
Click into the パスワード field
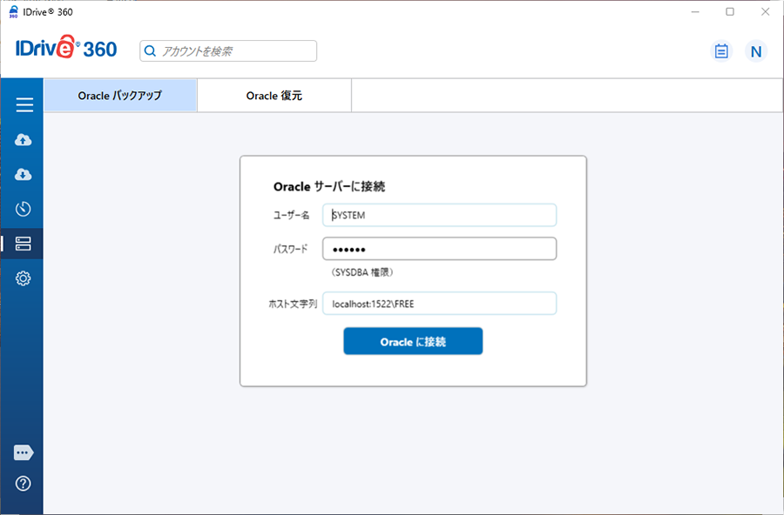coord(439,249)
